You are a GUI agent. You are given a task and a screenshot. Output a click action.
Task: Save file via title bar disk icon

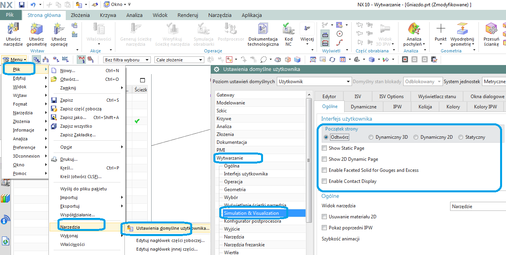[x=22, y=5]
